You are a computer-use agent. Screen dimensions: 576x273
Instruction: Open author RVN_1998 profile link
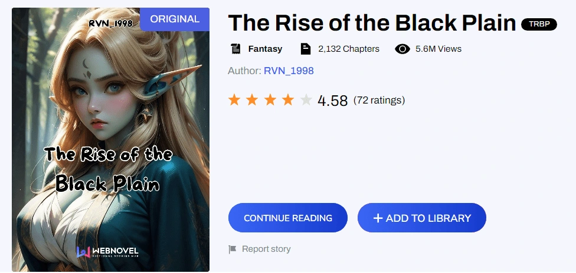coord(289,71)
